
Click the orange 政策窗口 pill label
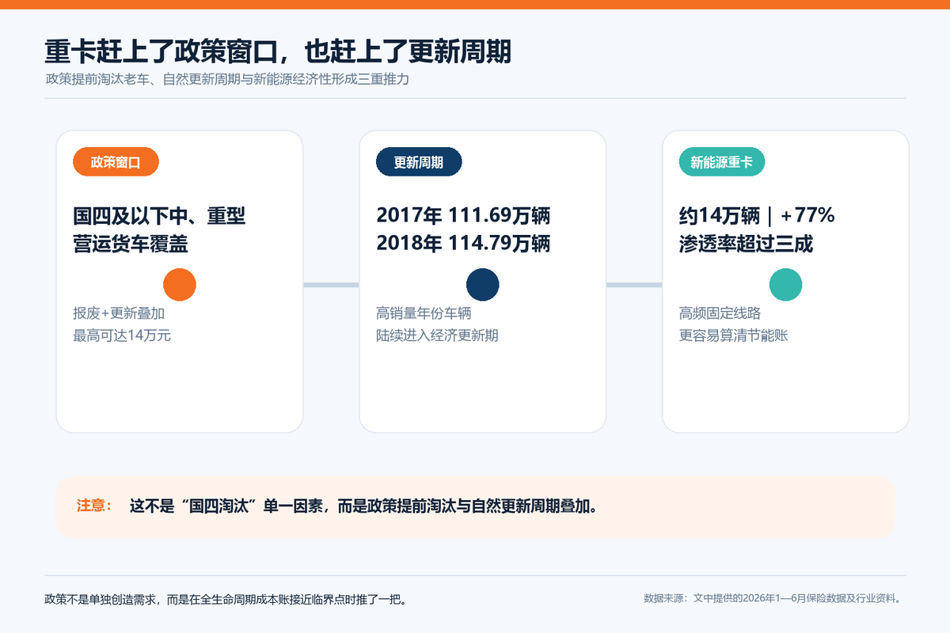116,162
